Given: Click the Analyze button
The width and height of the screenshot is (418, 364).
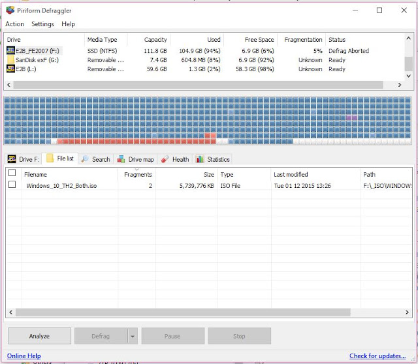Looking at the screenshot, I should pyautogui.click(x=39, y=336).
